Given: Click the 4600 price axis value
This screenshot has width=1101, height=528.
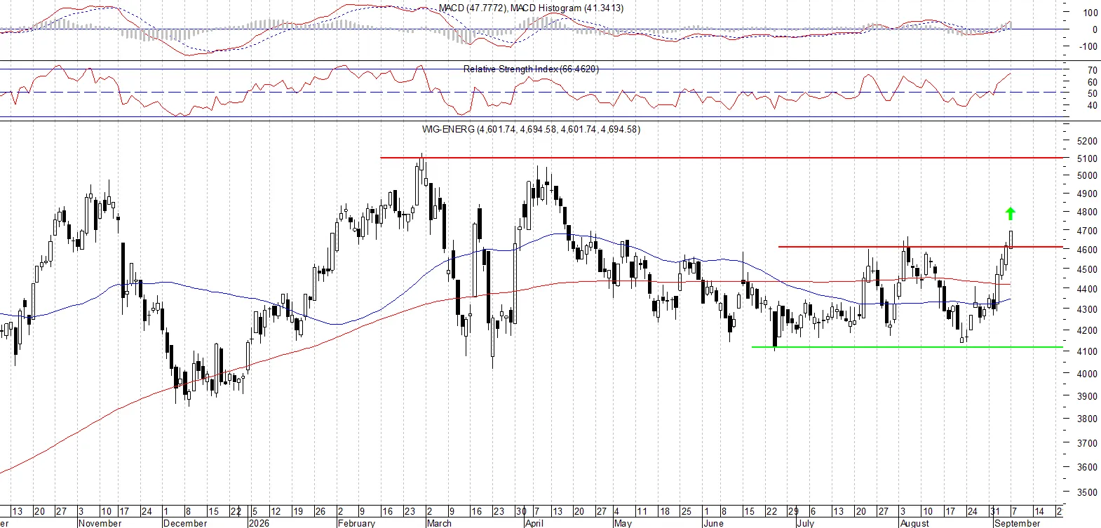Looking at the screenshot, I should [x=1087, y=250].
